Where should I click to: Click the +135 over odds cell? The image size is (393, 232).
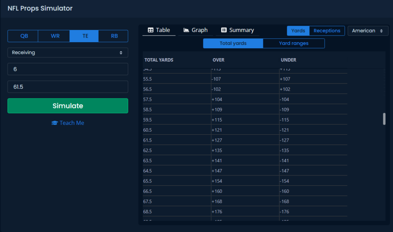[x=245, y=150]
